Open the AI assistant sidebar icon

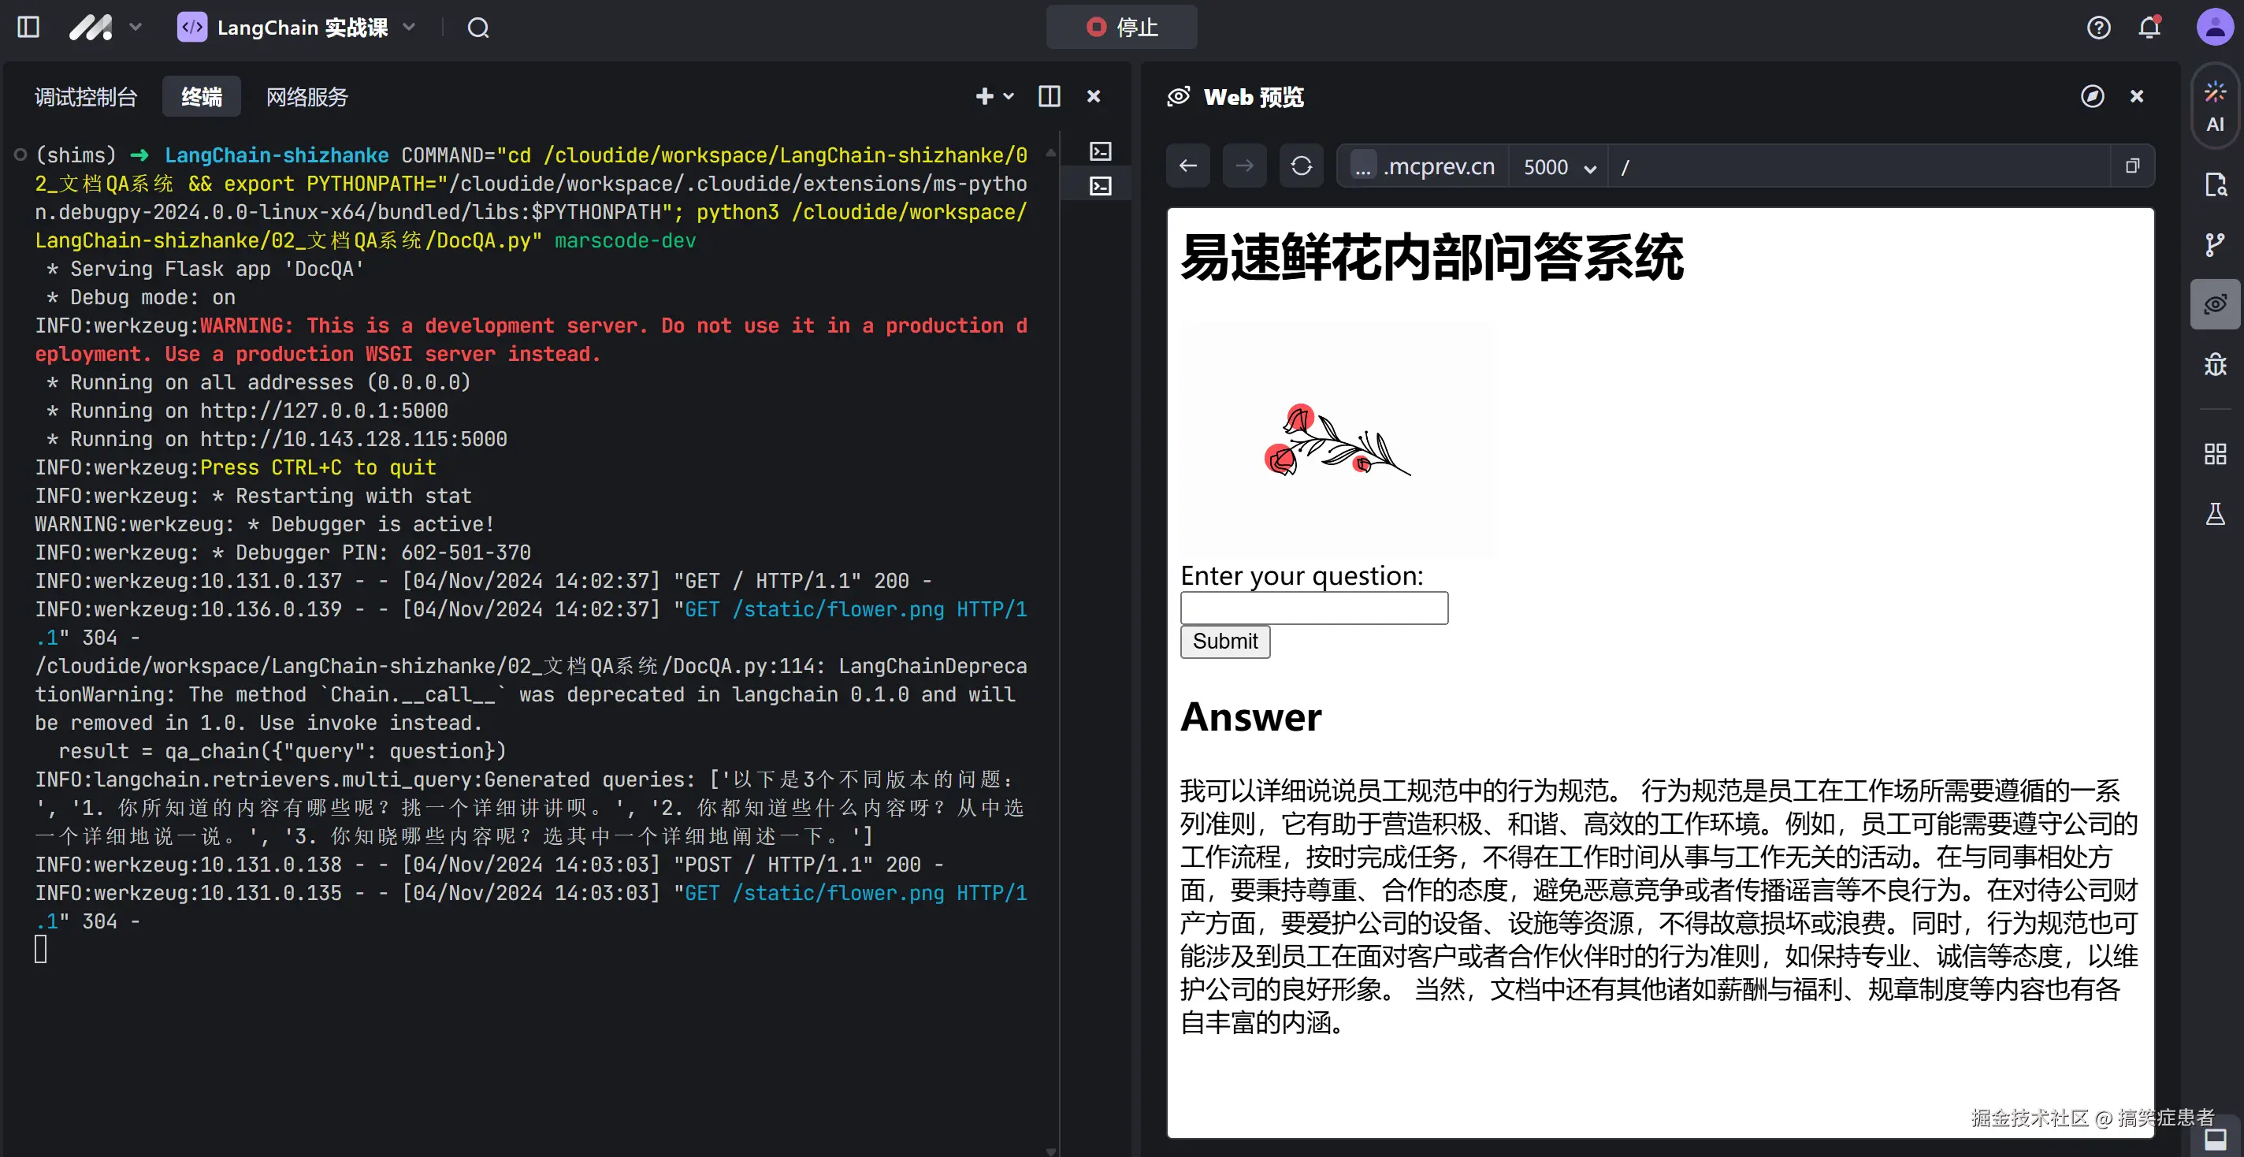click(2216, 106)
